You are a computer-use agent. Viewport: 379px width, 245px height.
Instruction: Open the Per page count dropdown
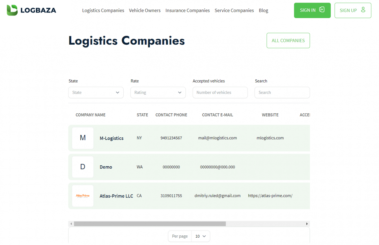201,236
